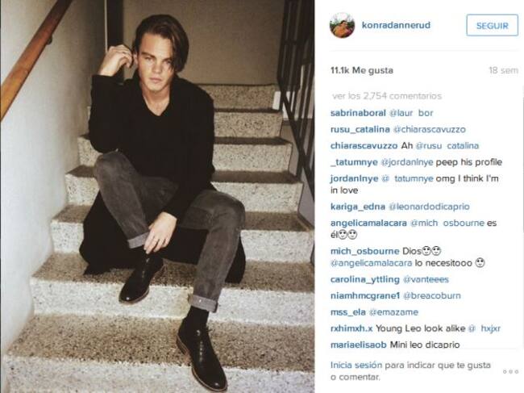Open commenter jordanlnye's profile
The image size is (524, 393).
354,178
